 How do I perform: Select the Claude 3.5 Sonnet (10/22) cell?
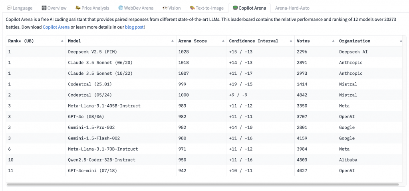[121, 73]
